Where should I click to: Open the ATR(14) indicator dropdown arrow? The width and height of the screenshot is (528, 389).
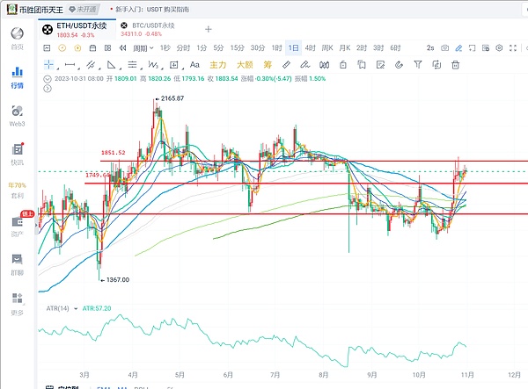click(75, 309)
